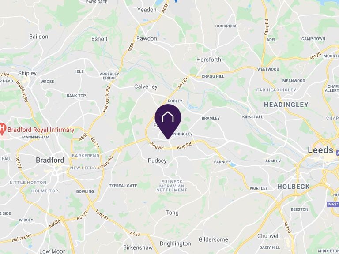339x254 pixels.
Task: Select the Horsforth label on the map
Action: 209,60
